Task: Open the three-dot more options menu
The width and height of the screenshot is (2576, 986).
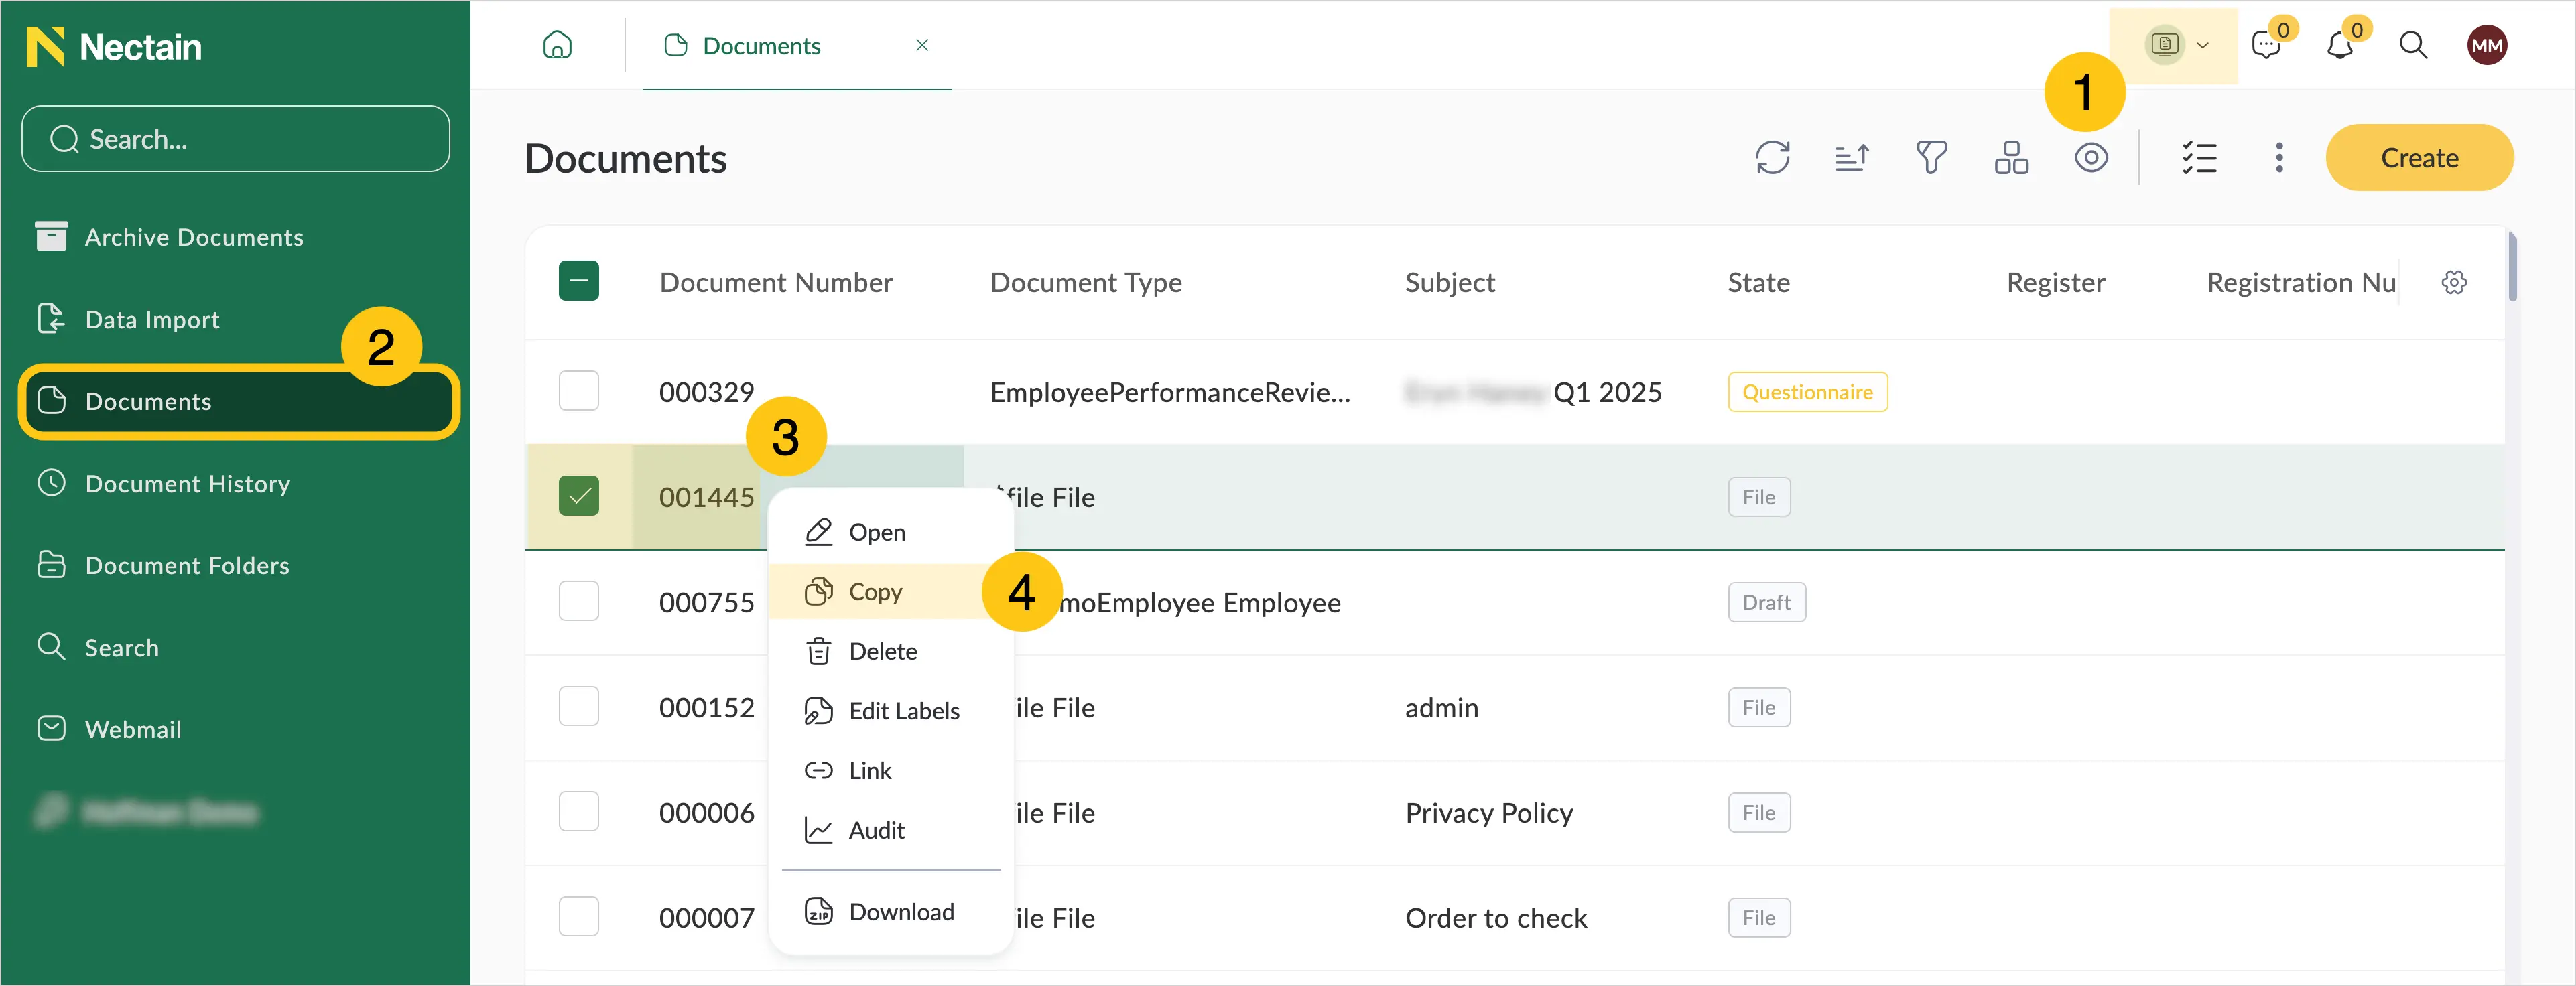Action: 2279,158
